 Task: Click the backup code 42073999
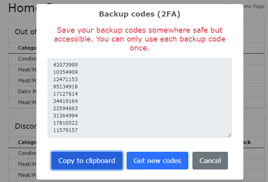(65, 65)
